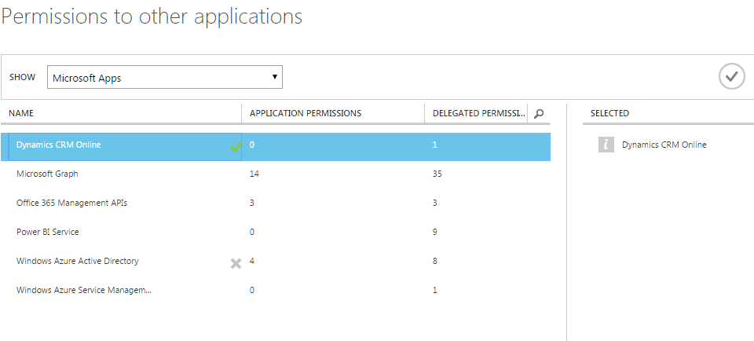754x341 pixels.
Task: Click the SHOW label
Action: pos(22,77)
